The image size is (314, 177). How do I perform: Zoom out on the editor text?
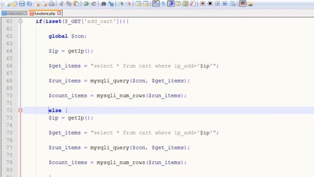click(x=129, y=3)
